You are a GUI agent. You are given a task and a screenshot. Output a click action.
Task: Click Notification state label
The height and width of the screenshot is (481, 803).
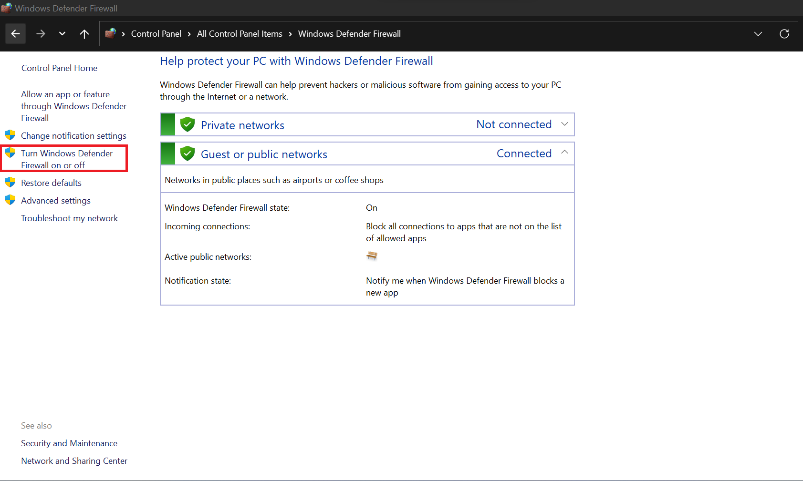point(198,281)
